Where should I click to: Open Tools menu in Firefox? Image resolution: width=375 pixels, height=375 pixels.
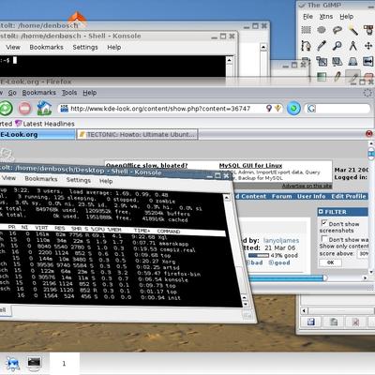tap(69, 93)
